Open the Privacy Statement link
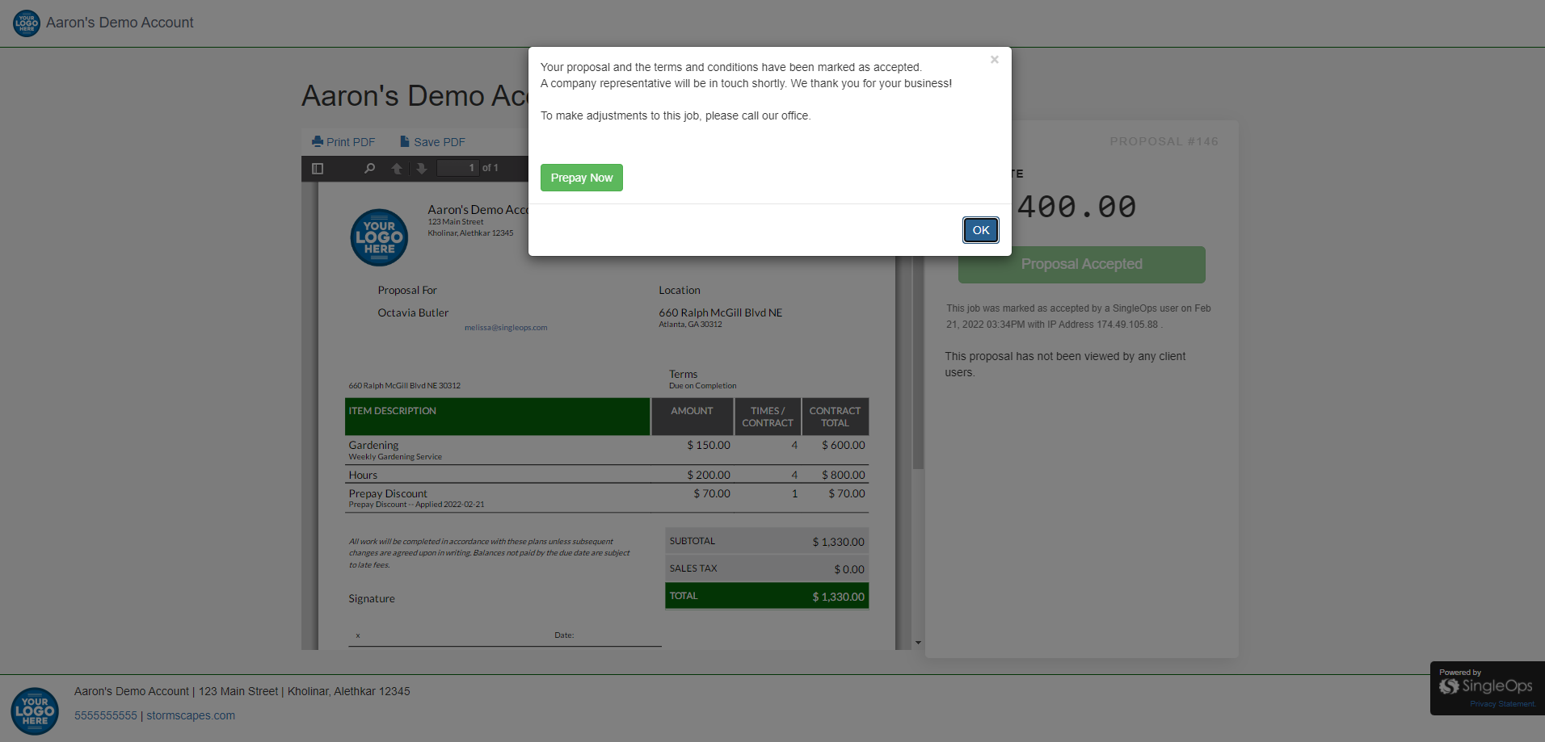This screenshot has width=1545, height=742. (1501, 704)
